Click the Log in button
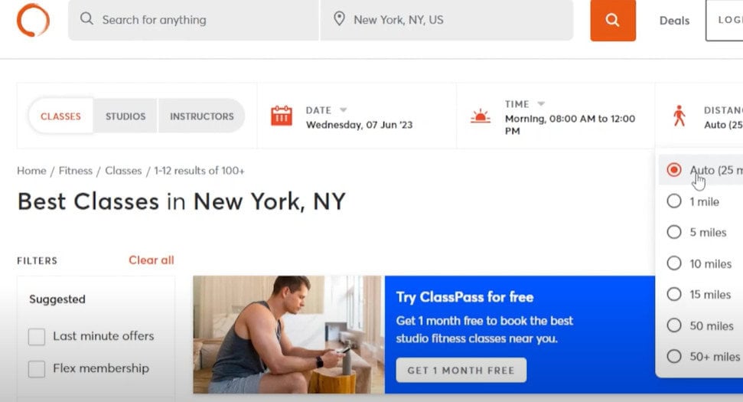This screenshot has width=743, height=402. click(x=725, y=21)
